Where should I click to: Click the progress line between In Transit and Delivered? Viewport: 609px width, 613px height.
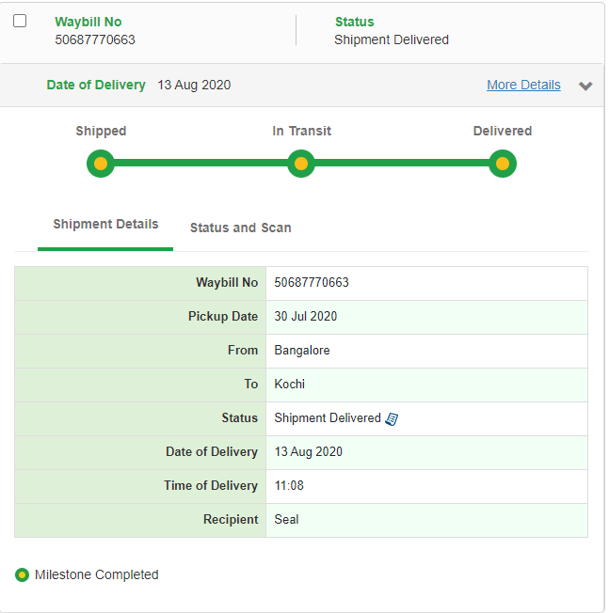402,164
